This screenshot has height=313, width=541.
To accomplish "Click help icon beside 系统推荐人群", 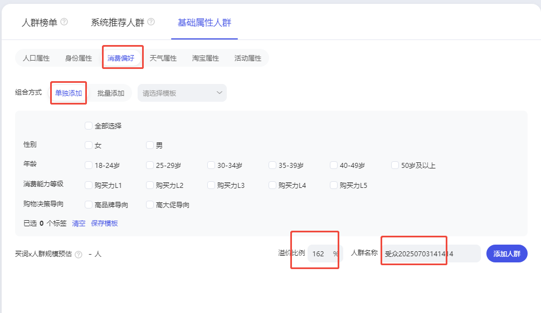I will (x=151, y=23).
